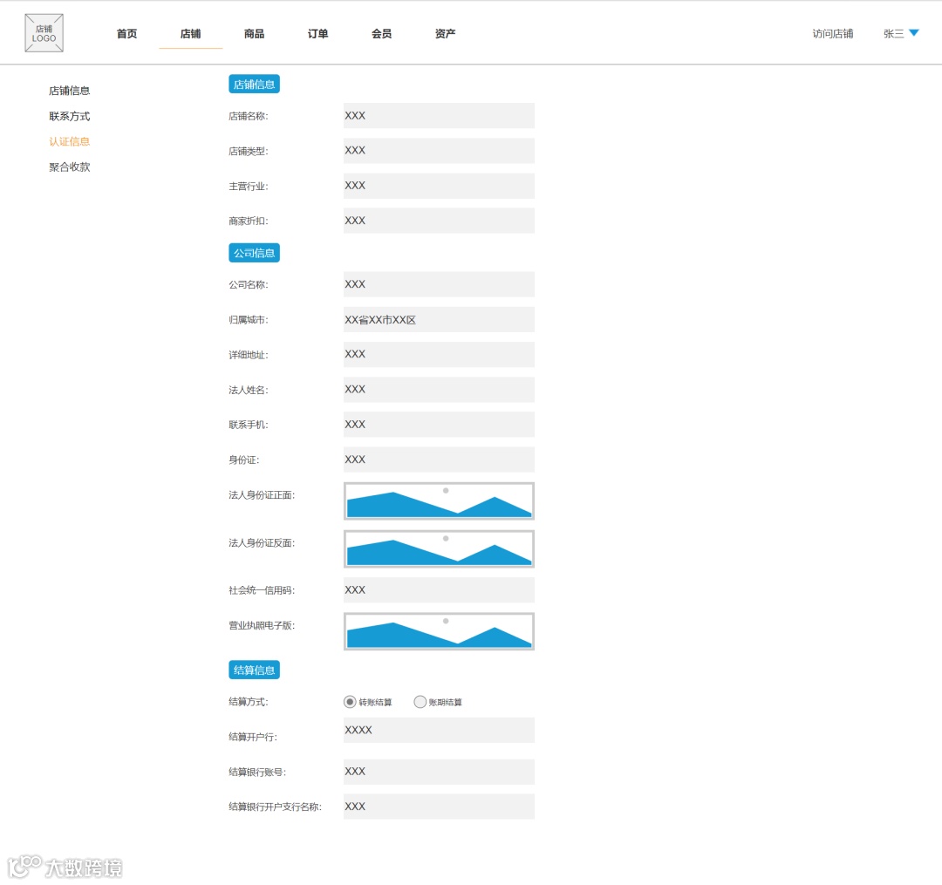Click the 归属城市 field showing XX省XX市XX区

(x=439, y=319)
